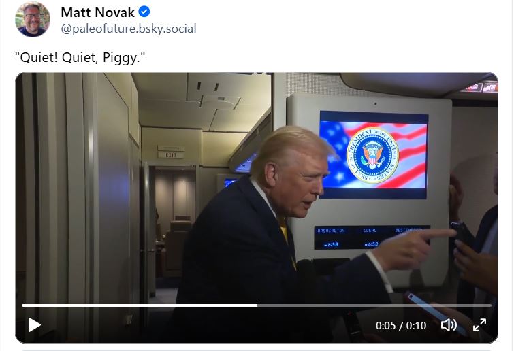Click the 0:05 / 0:10 time display
The width and height of the screenshot is (514, 351).
(x=401, y=326)
